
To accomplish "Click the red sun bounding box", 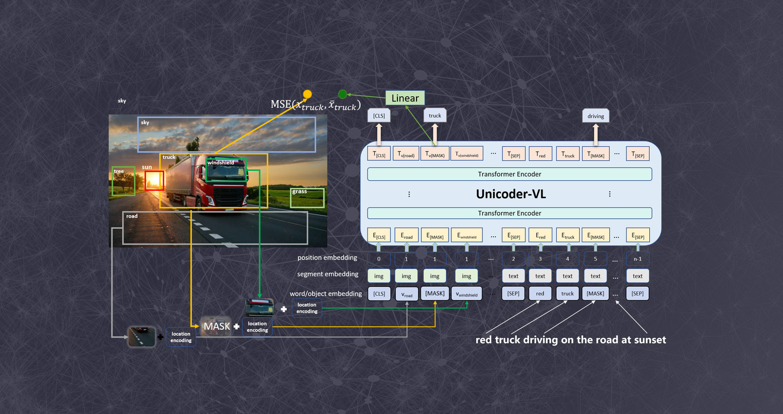I will pos(154,180).
